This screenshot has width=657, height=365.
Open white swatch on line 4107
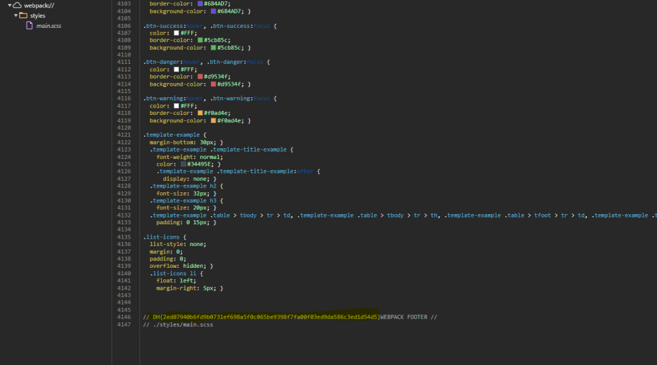coord(176,33)
